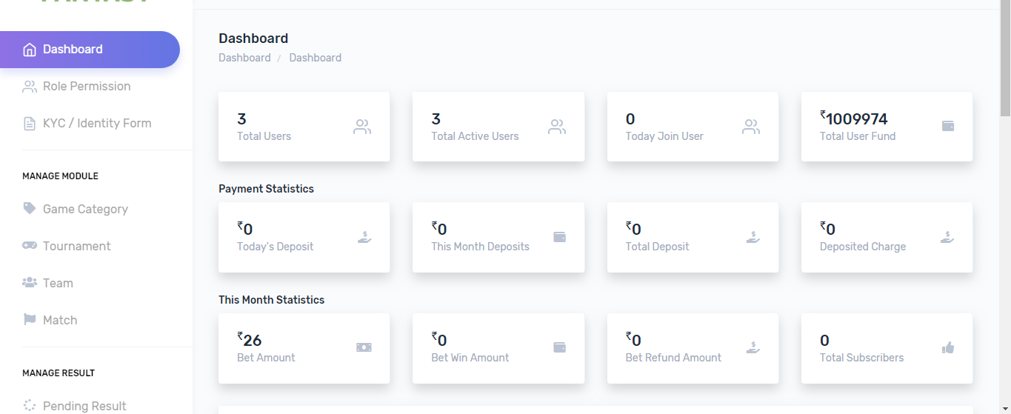Go to the Team section
1011x414 pixels.
coord(58,283)
